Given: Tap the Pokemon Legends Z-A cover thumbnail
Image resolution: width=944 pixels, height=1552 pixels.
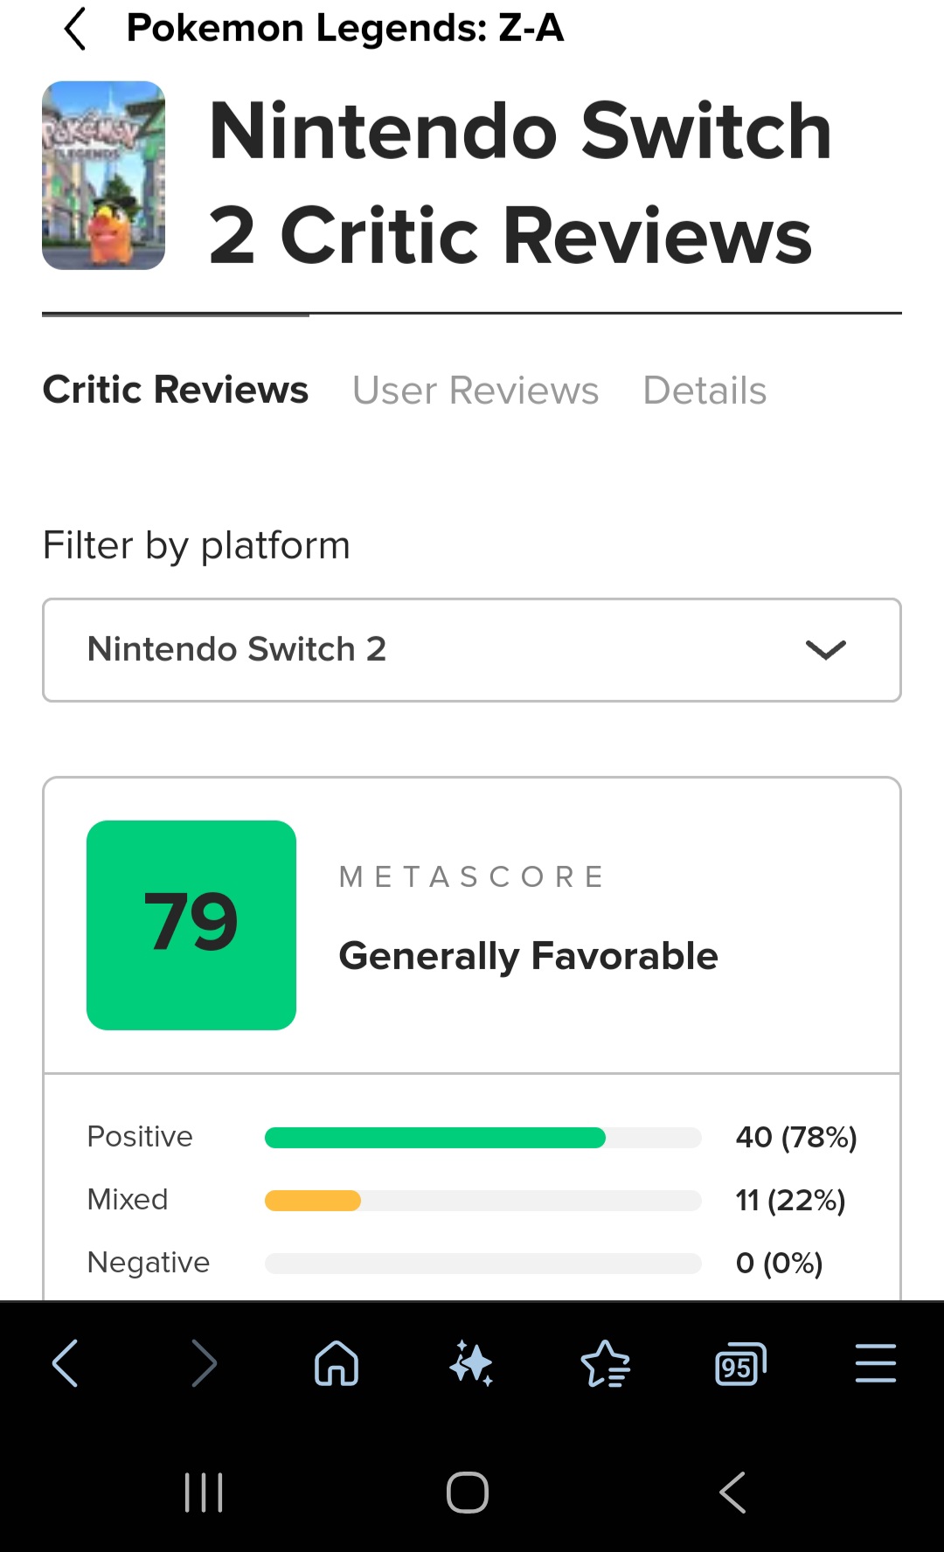Looking at the screenshot, I should pos(104,176).
